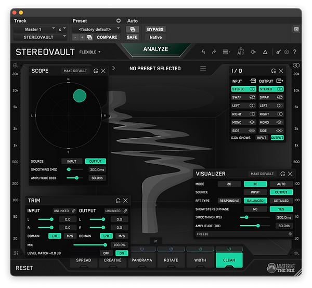
Task: Click the mute speaker icon
Action: click(253, 52)
